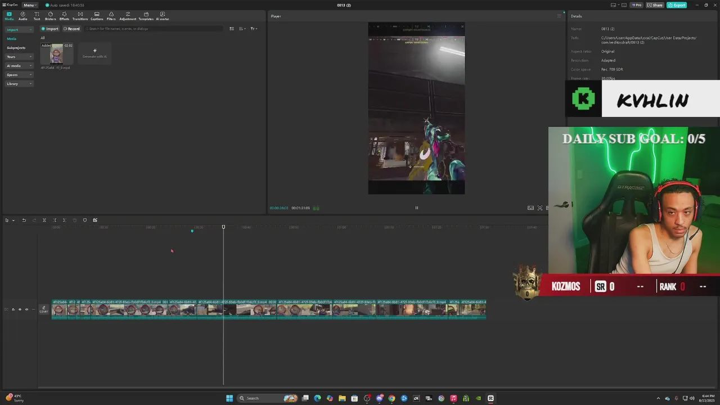
Task: Click the Export button
Action: click(x=677, y=5)
